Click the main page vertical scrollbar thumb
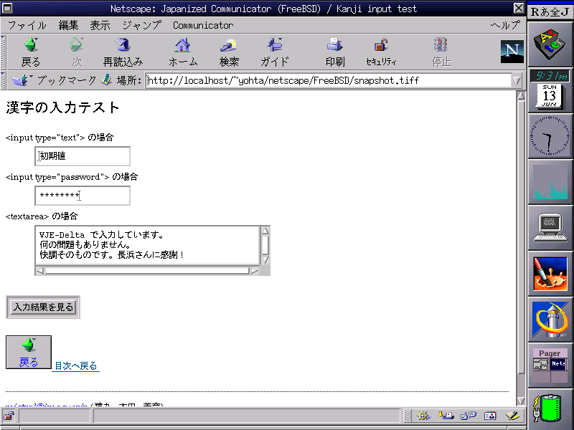574x430 pixels. [x=521, y=237]
